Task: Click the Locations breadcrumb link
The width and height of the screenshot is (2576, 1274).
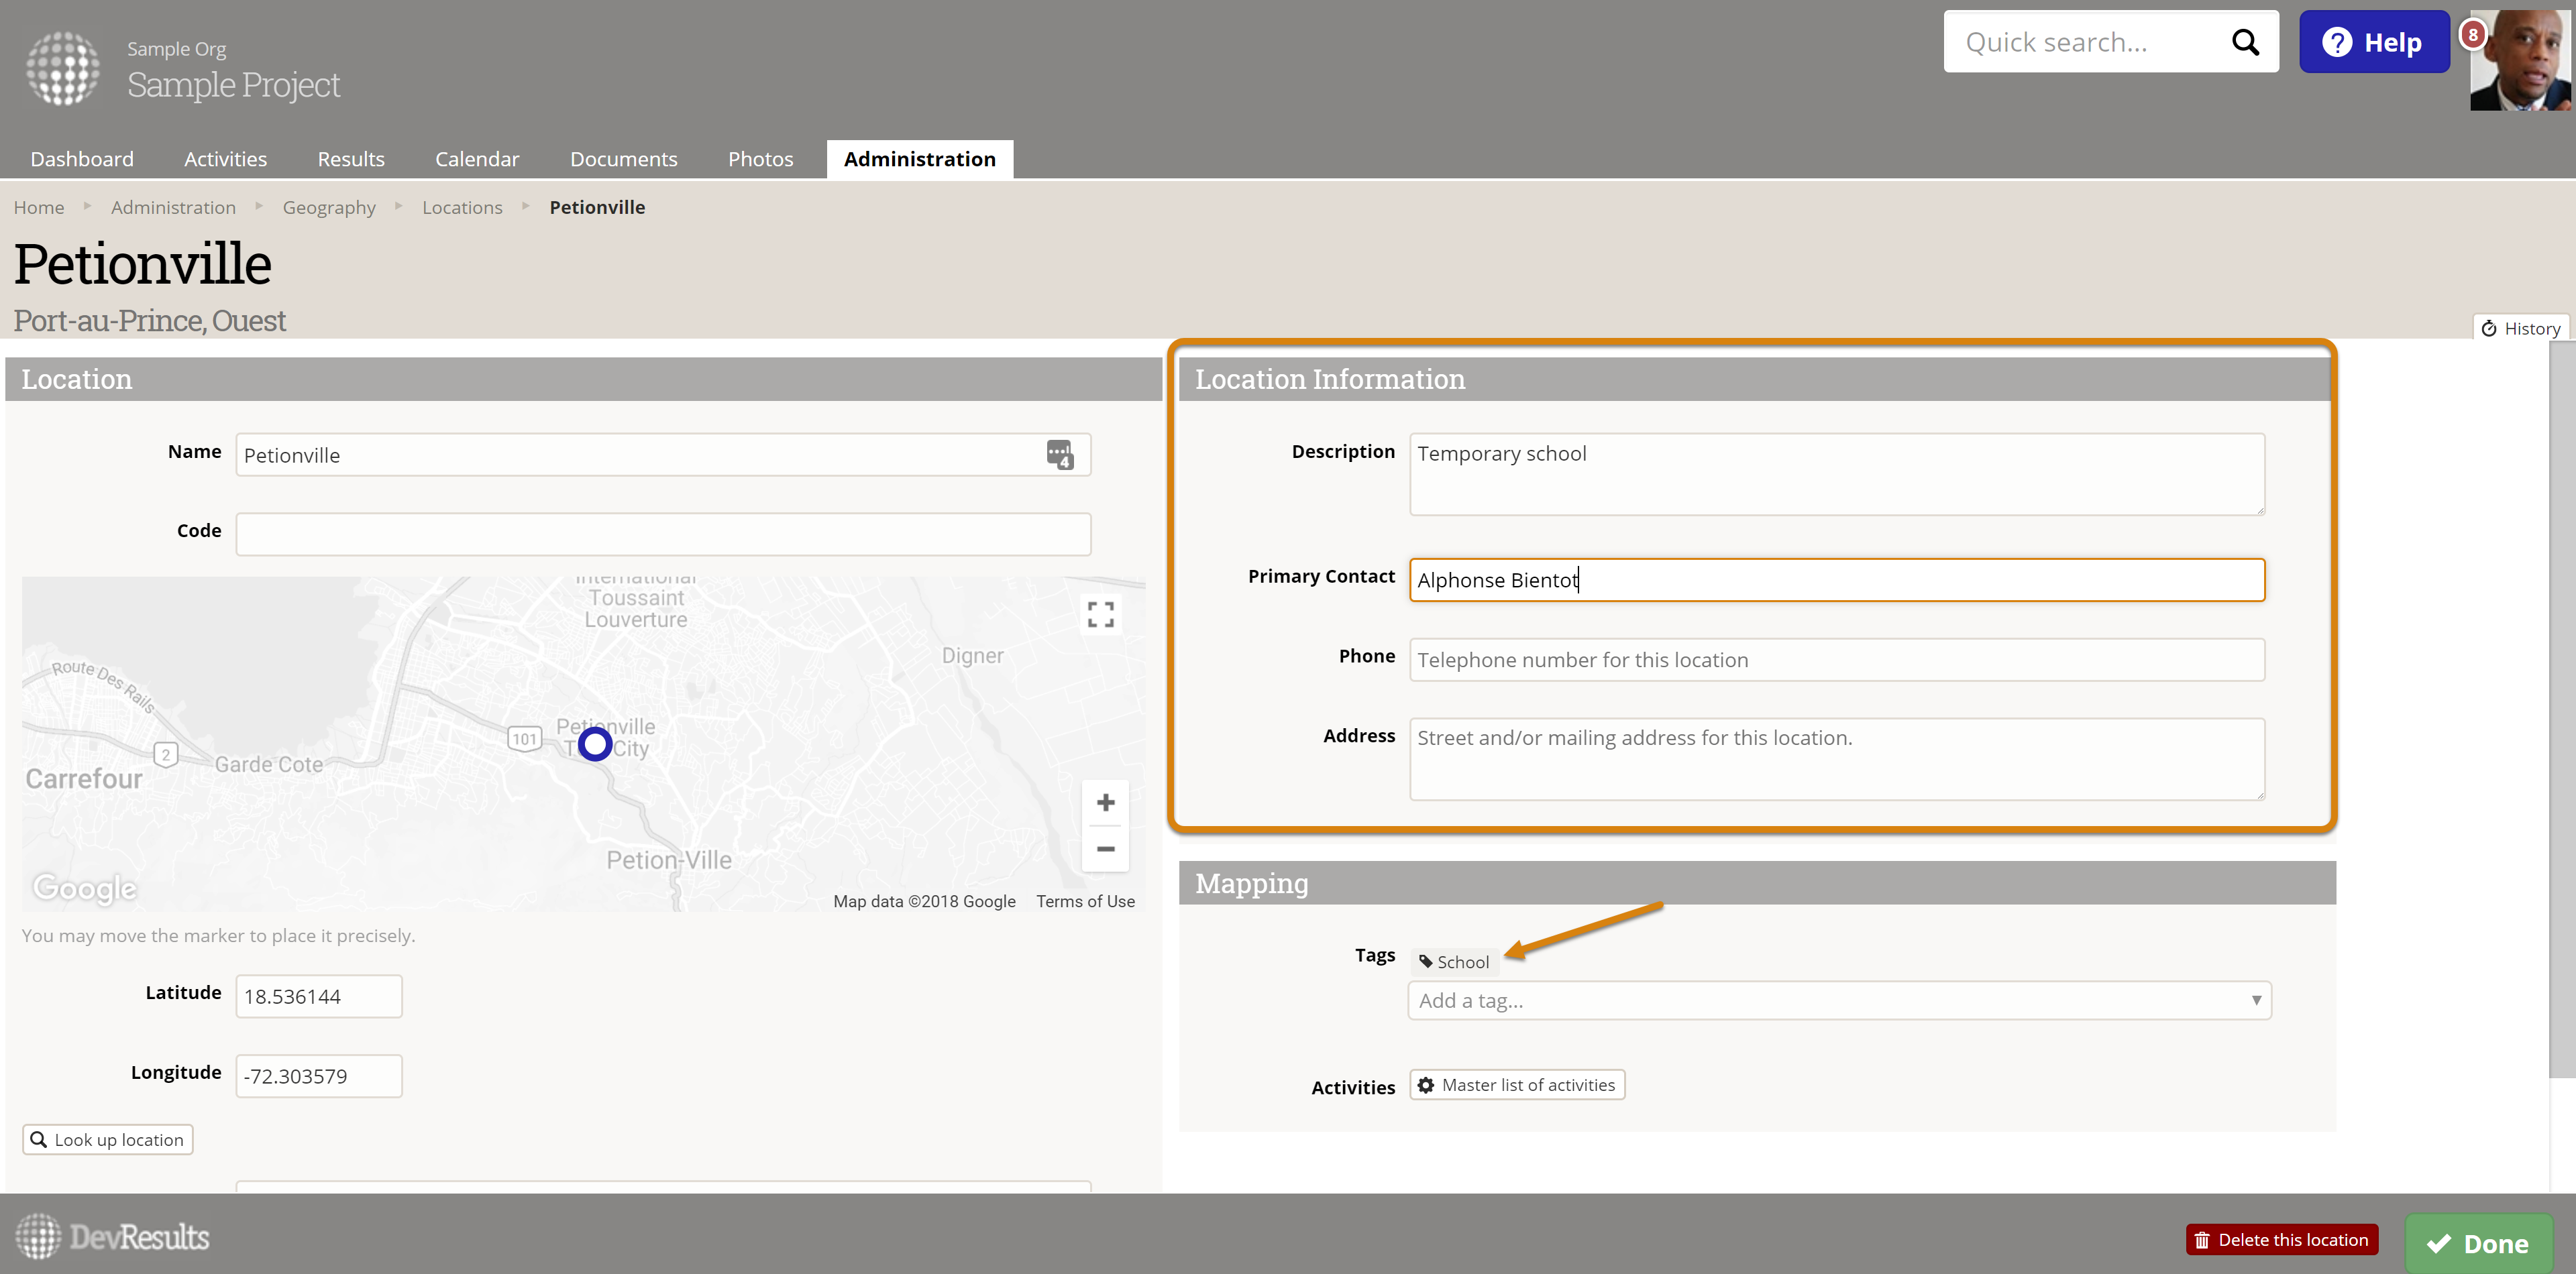Action: click(462, 207)
